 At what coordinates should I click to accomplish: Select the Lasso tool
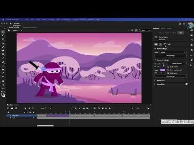click(x=3, y=39)
